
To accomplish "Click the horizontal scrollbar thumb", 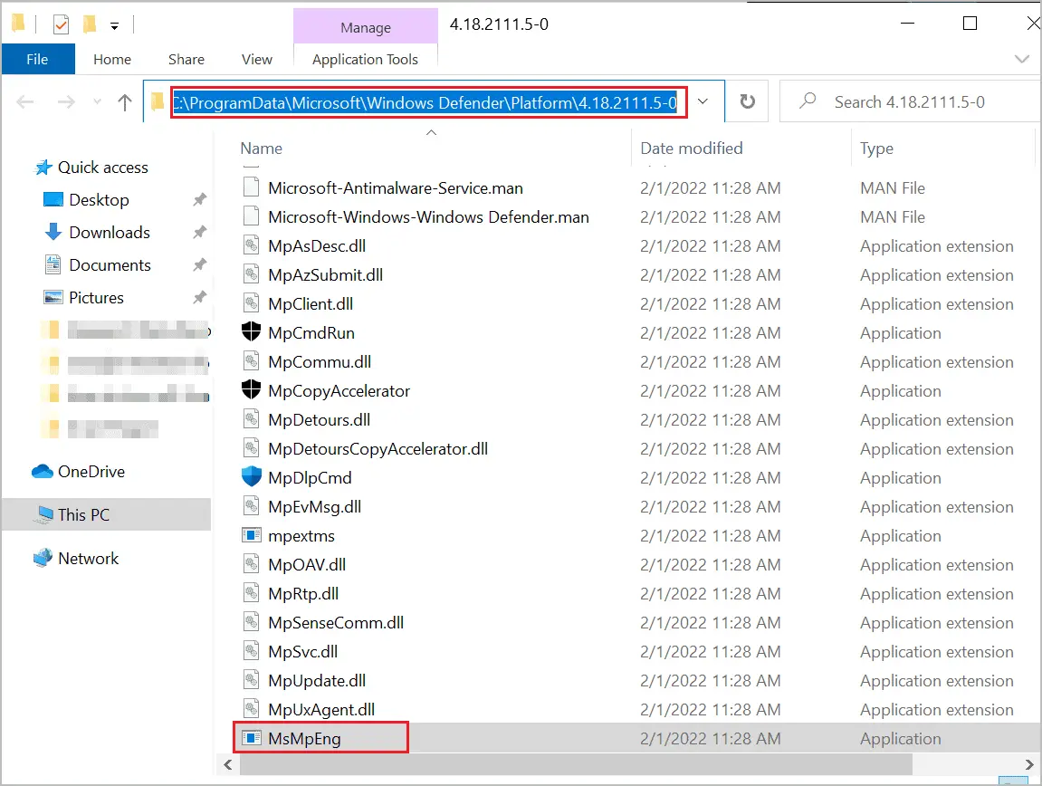I will point(576,765).
